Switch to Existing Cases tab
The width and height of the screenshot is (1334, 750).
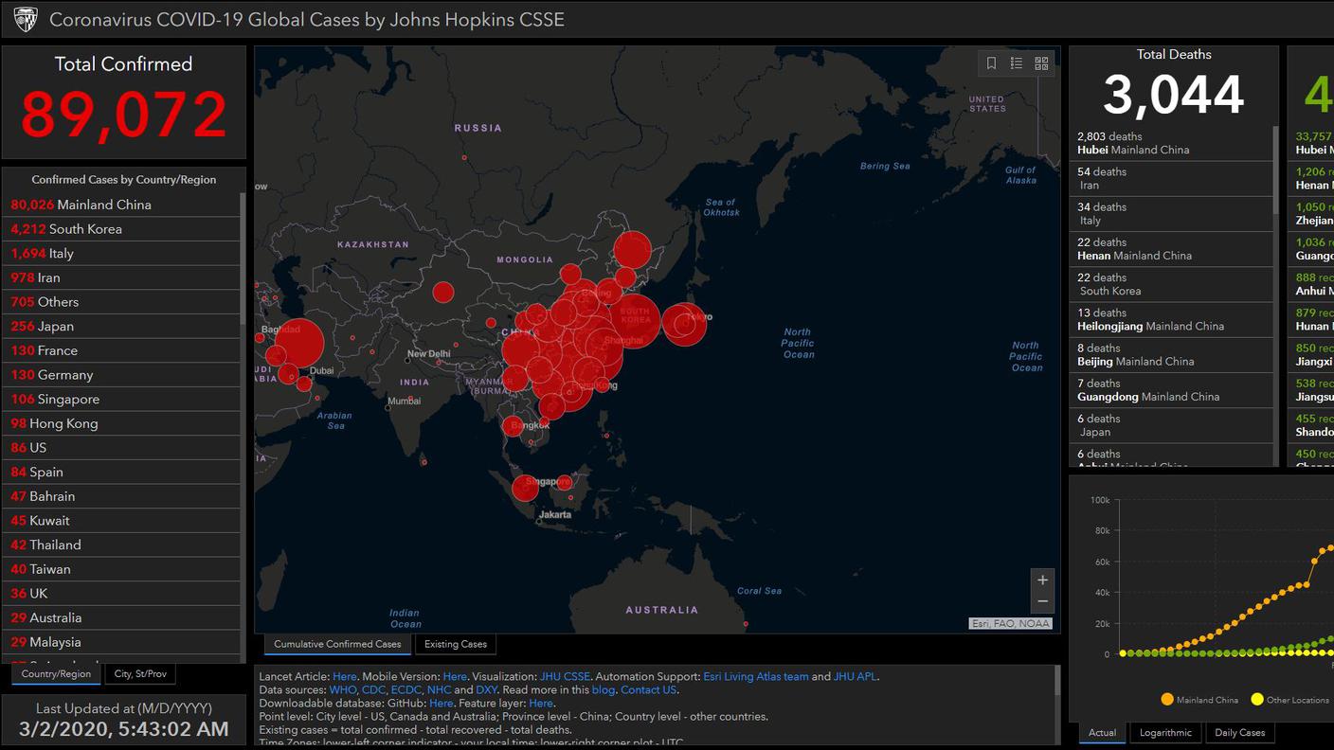[456, 644]
